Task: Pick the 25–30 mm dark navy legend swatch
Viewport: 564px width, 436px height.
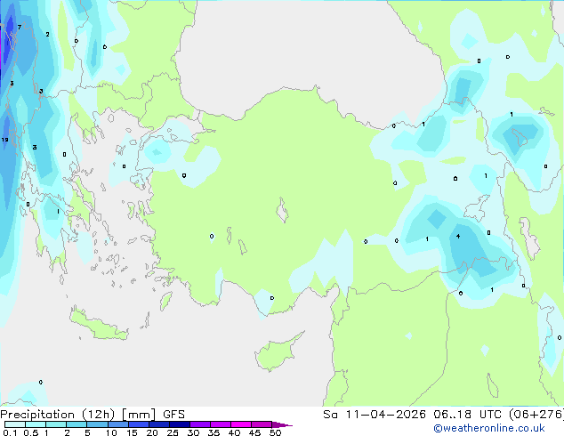Action: coord(179,424)
